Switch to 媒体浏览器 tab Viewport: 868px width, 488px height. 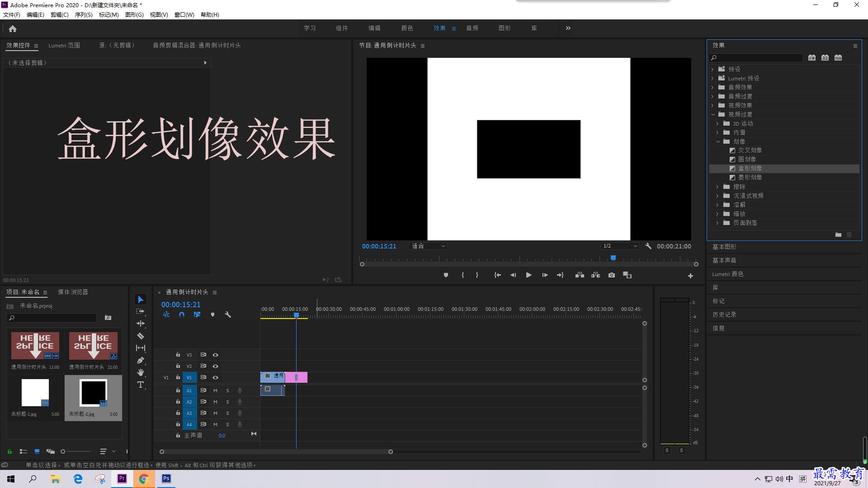[x=73, y=292]
